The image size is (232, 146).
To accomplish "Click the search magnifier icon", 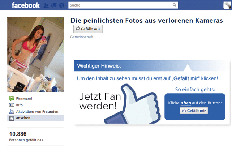I will pyautogui.click(x=175, y=5).
